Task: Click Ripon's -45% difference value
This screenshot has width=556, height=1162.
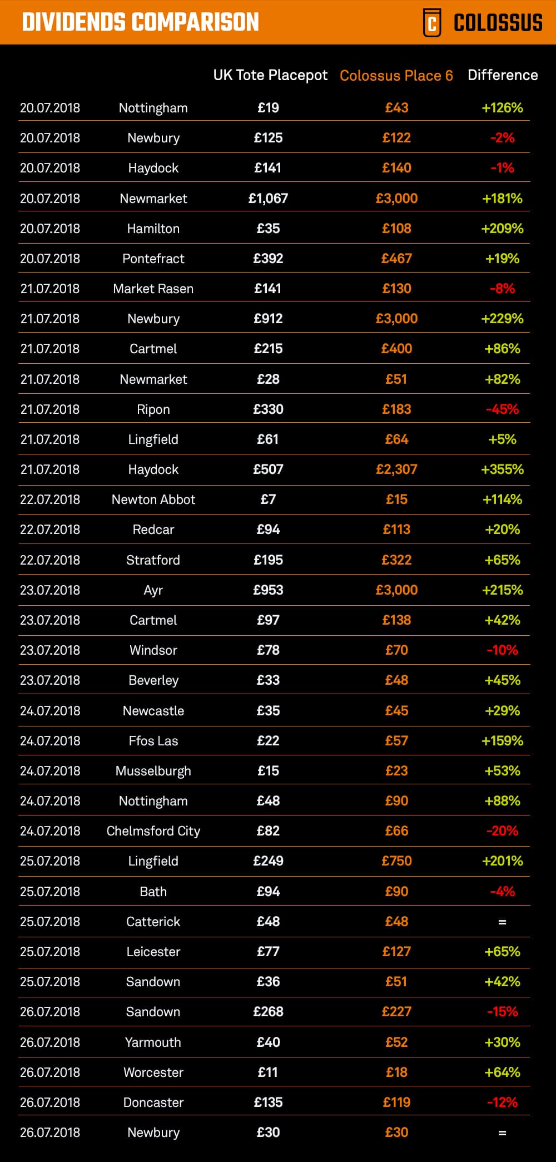Action: [x=502, y=409]
